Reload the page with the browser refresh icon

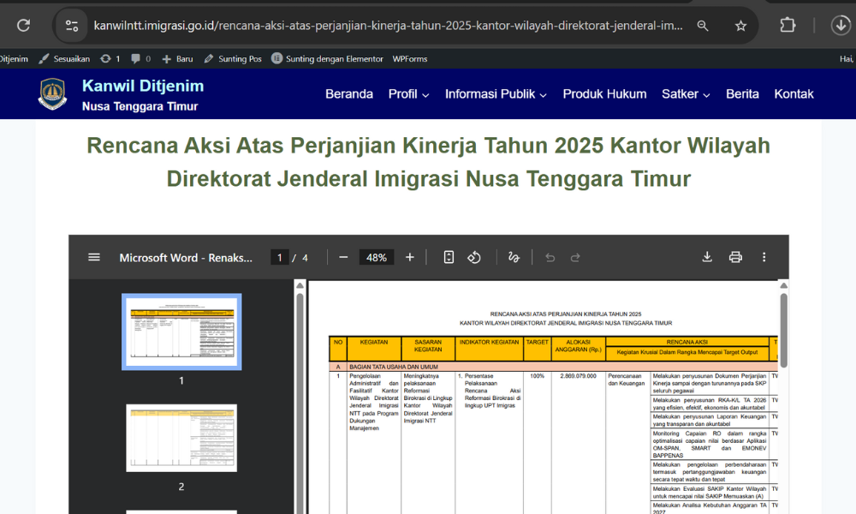click(23, 25)
